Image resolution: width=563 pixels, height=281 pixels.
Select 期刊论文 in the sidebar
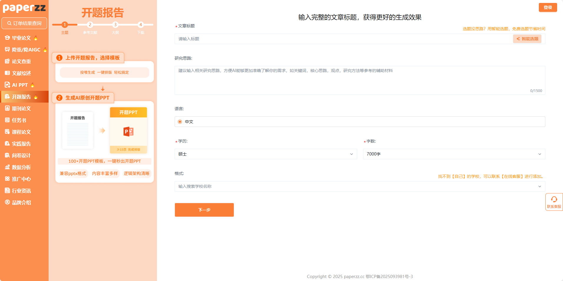[x=21, y=108]
